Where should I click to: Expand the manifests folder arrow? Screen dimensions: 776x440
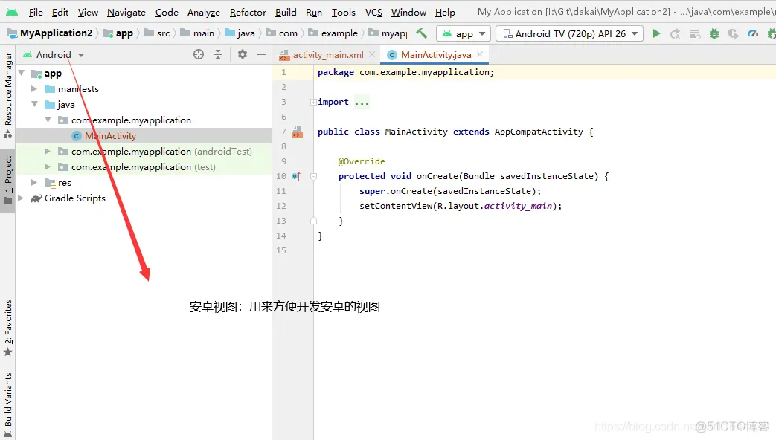(x=34, y=89)
